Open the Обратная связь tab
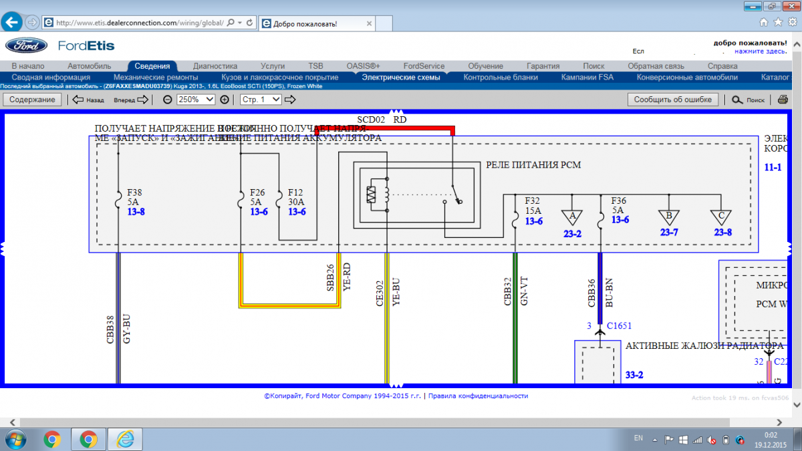The image size is (802, 451). pyautogui.click(x=656, y=66)
